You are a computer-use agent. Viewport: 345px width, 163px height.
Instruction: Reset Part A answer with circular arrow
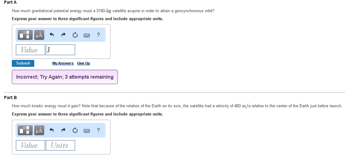(75, 35)
